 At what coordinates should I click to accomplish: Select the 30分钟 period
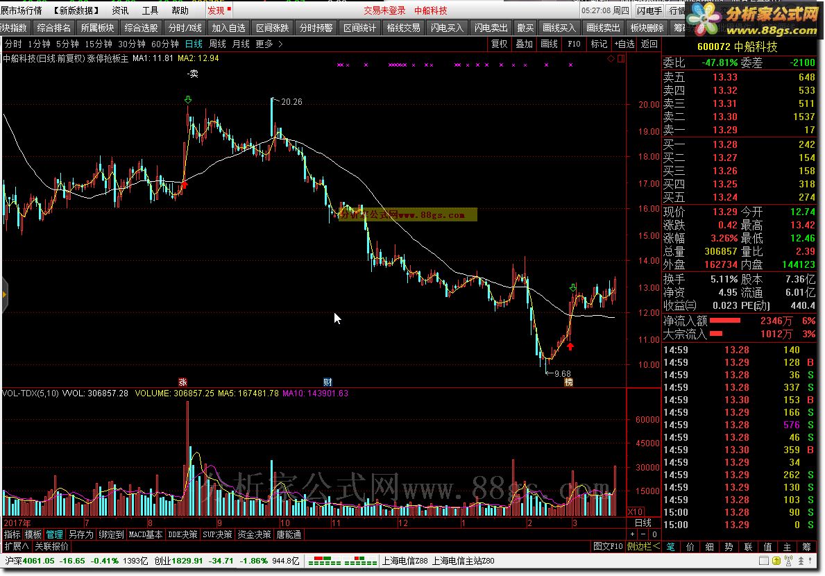pyautogui.click(x=132, y=44)
